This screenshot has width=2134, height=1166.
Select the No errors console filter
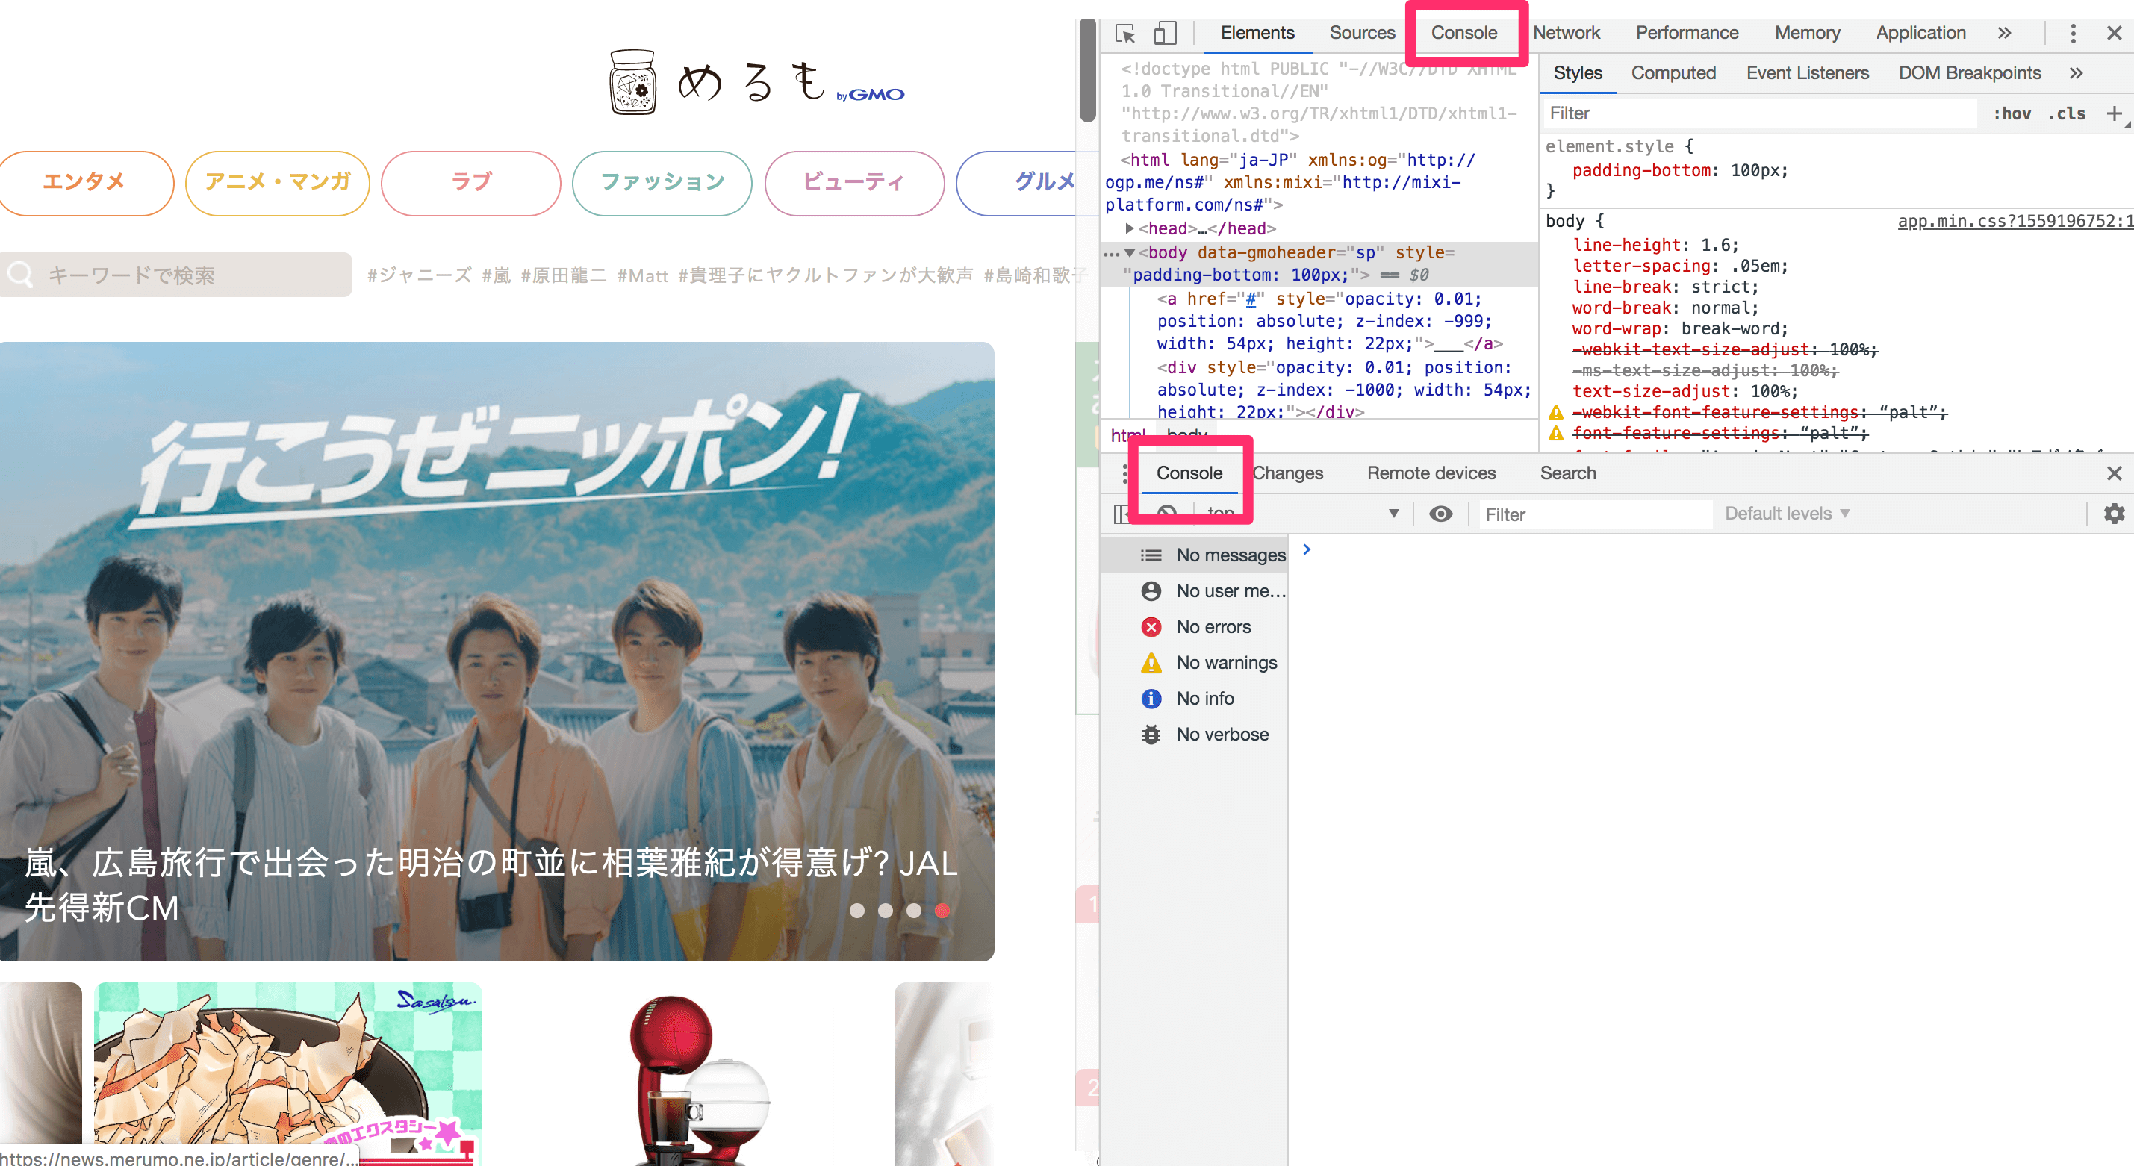coord(1214,627)
